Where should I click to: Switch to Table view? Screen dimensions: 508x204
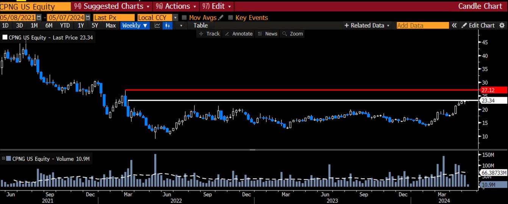coord(200,25)
